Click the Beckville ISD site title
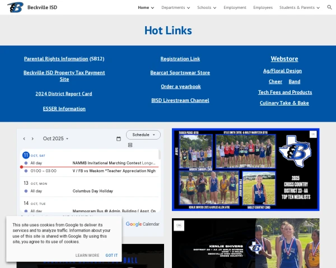This screenshot has height=268, width=336. (x=42, y=7)
